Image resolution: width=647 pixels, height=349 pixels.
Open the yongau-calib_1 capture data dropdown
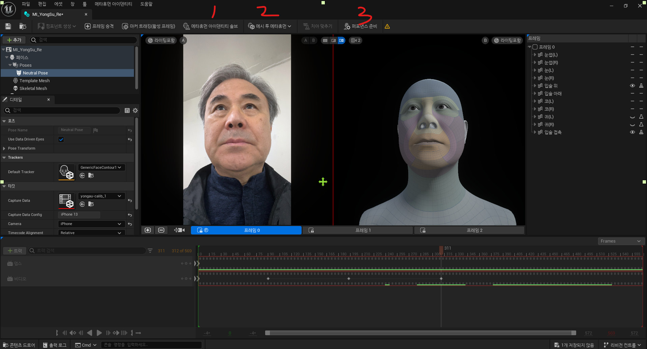tap(102, 196)
